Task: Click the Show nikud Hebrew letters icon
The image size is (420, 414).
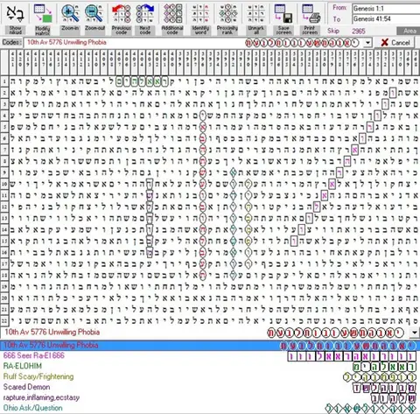Action: point(15,13)
